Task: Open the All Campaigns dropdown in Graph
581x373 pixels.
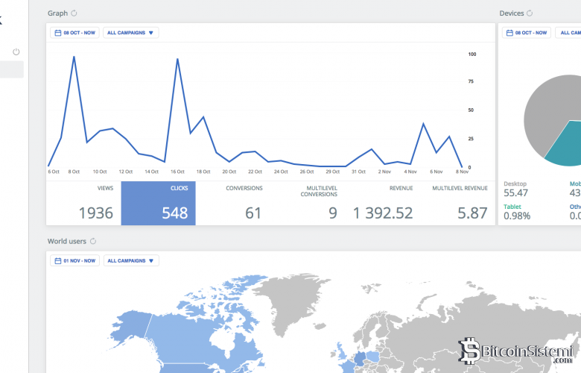Action: tap(130, 33)
